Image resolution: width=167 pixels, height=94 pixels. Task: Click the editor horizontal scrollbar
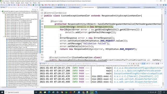point(76,61)
